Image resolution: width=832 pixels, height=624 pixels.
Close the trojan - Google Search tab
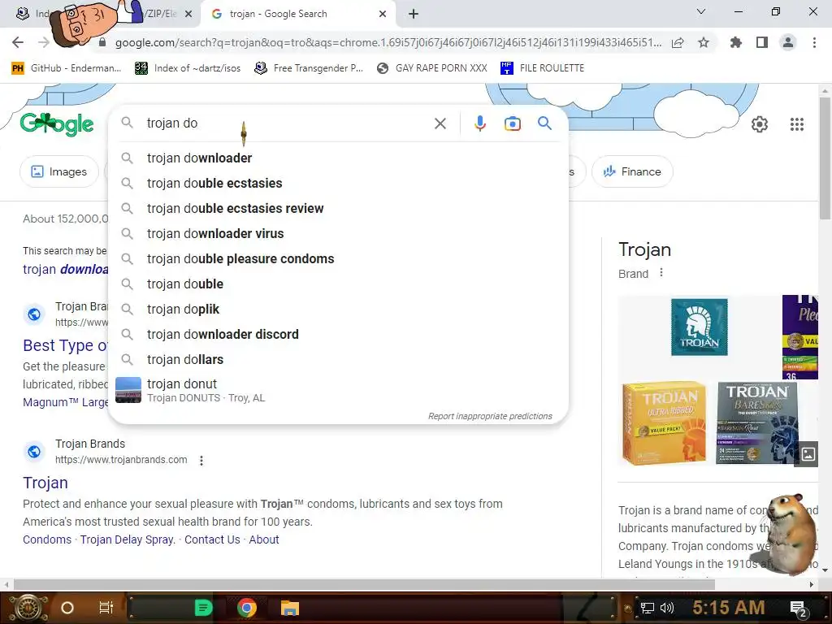[x=383, y=15]
